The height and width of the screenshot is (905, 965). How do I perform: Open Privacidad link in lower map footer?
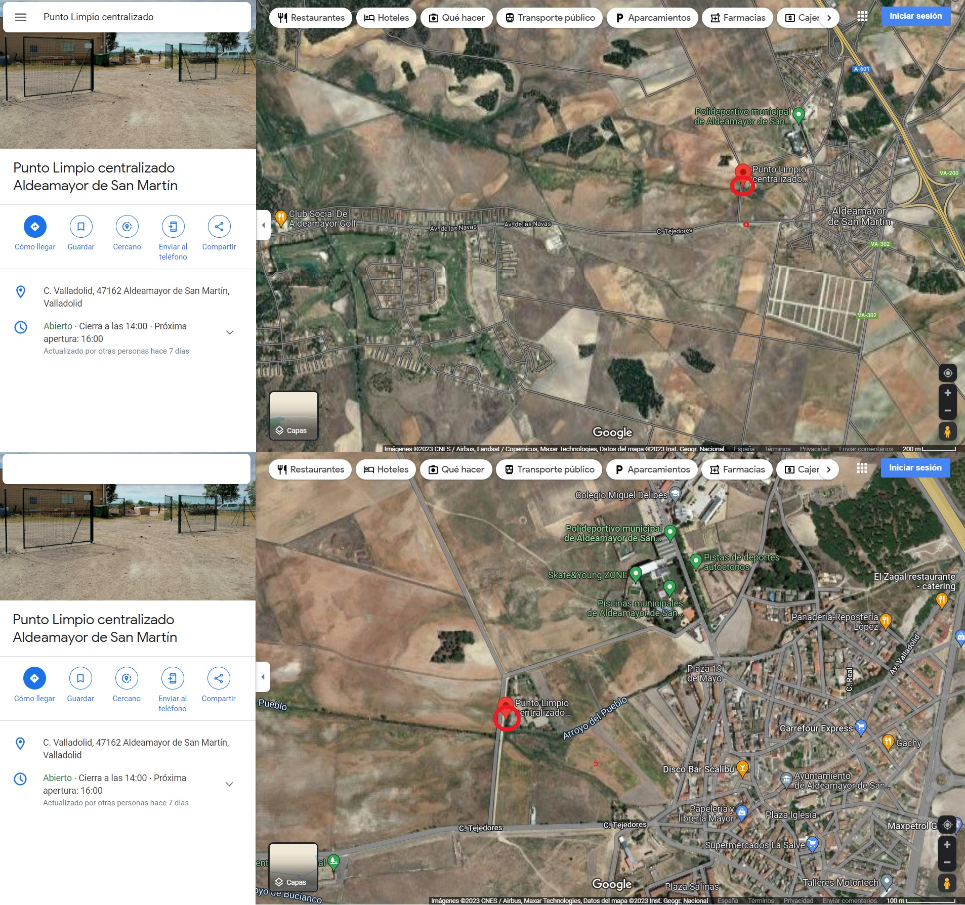tap(799, 900)
